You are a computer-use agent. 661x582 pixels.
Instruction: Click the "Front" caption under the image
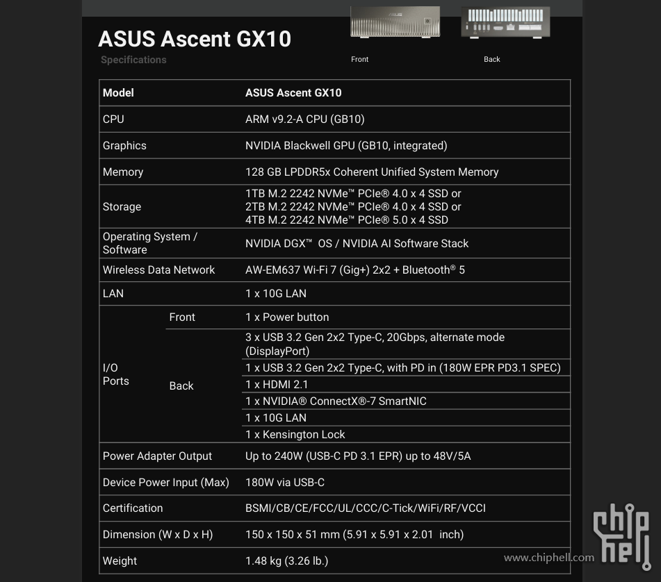tap(359, 60)
